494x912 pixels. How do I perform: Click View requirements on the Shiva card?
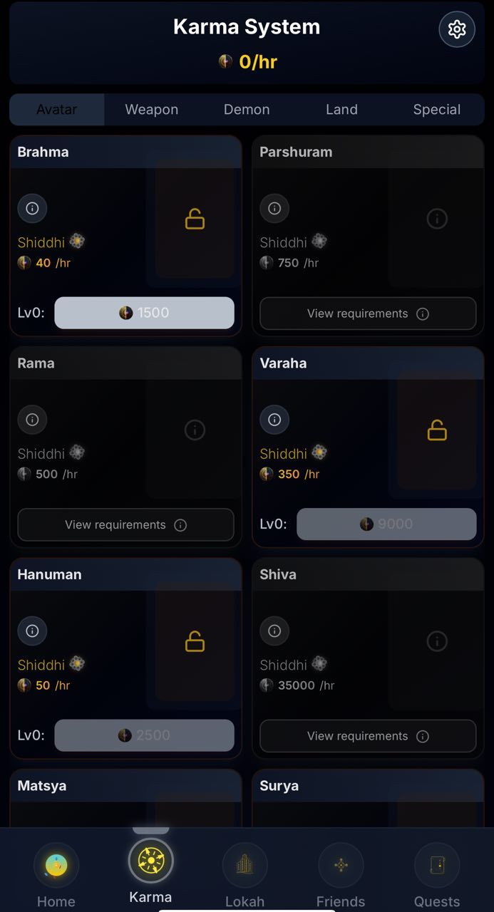(368, 736)
